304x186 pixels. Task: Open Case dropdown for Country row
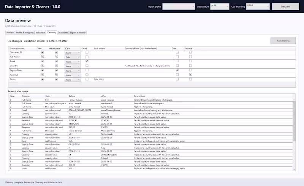[x=72, y=66]
